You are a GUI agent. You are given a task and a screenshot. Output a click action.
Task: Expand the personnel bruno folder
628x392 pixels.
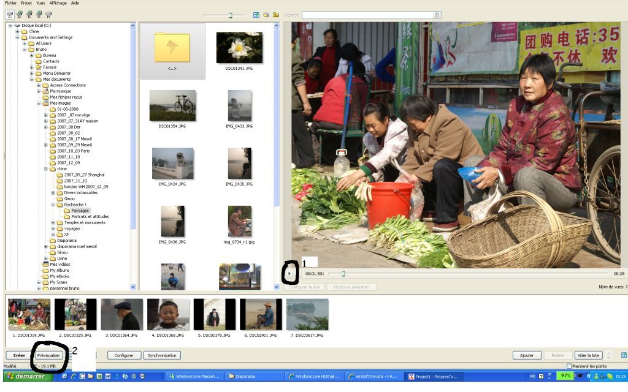39,288
